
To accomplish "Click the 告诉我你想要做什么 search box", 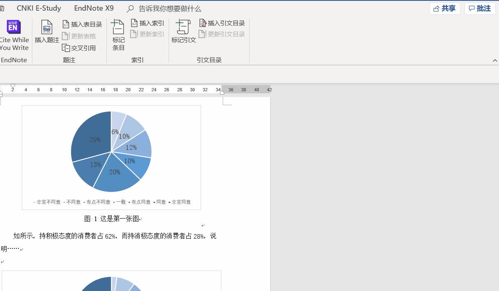I will [169, 8].
